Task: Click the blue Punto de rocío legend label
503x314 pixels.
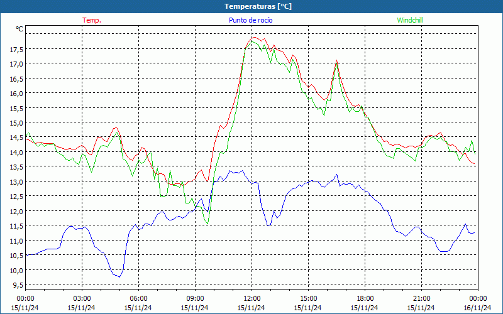Action: (x=250, y=20)
